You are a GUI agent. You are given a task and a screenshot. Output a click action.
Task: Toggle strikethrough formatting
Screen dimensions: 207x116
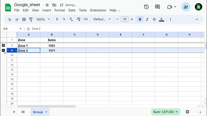click(x=154, y=19)
